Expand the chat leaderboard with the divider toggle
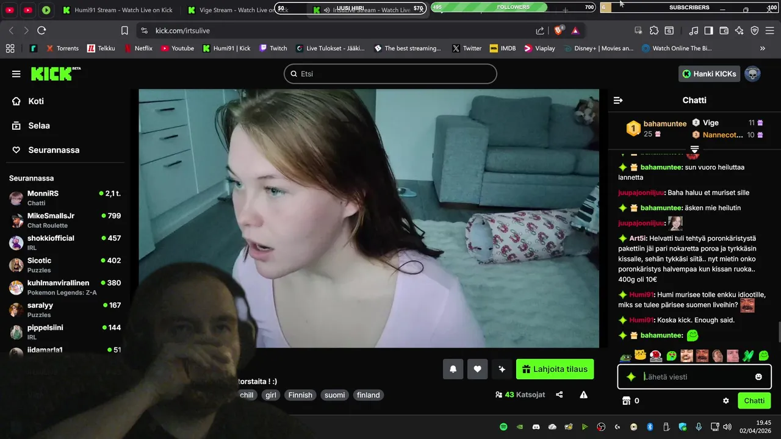Screen dimensions: 781x439 [x=694, y=149]
